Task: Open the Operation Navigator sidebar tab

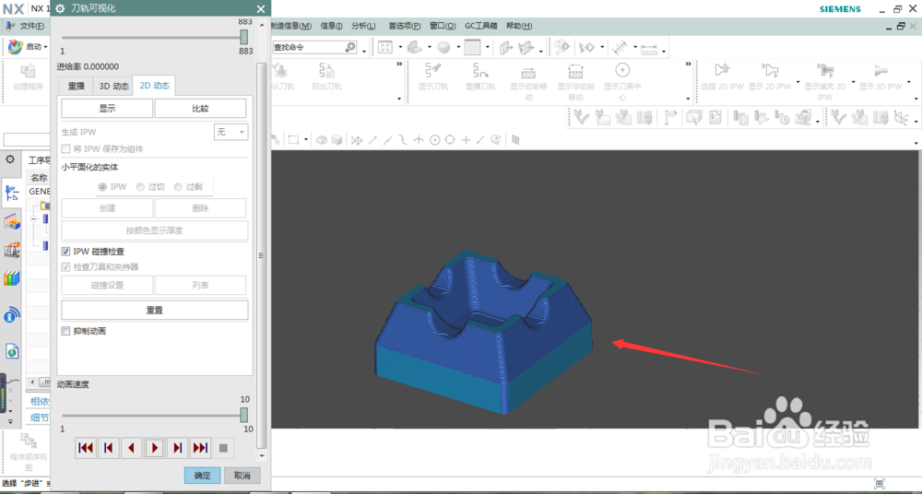Action: [x=11, y=194]
